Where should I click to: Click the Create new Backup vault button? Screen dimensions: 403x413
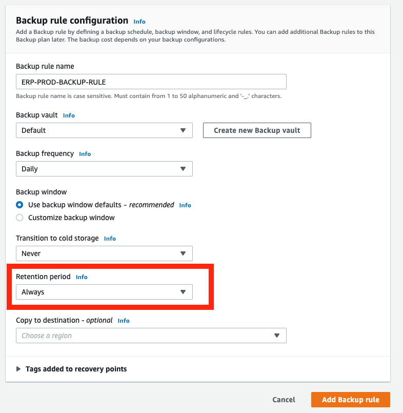point(257,130)
